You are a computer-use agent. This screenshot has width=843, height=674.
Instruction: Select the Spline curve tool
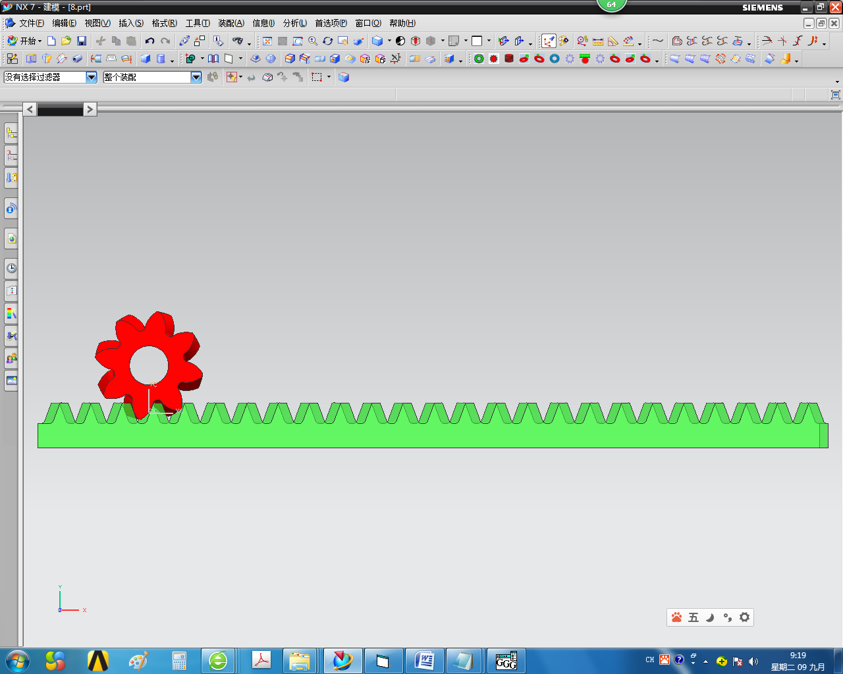pyautogui.click(x=658, y=41)
